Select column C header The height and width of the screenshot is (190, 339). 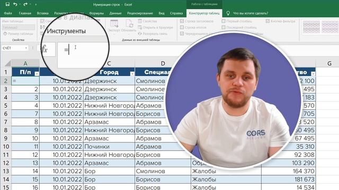point(109,63)
